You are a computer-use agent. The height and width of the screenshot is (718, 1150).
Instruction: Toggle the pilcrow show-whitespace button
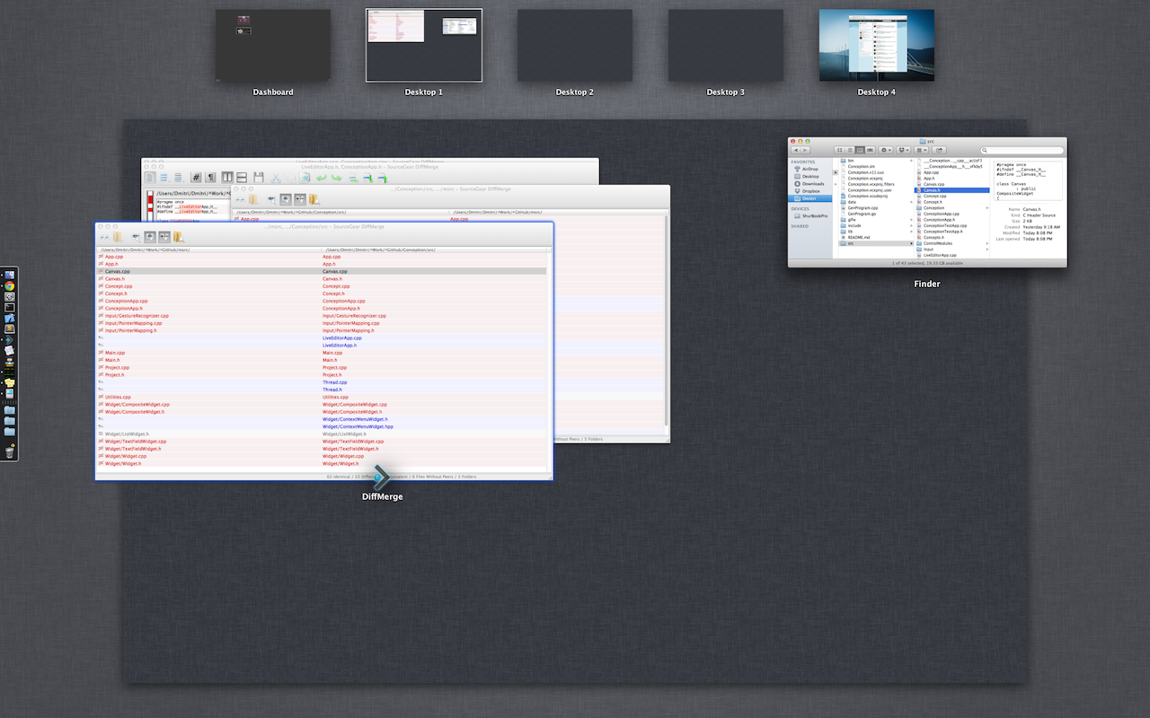(211, 178)
